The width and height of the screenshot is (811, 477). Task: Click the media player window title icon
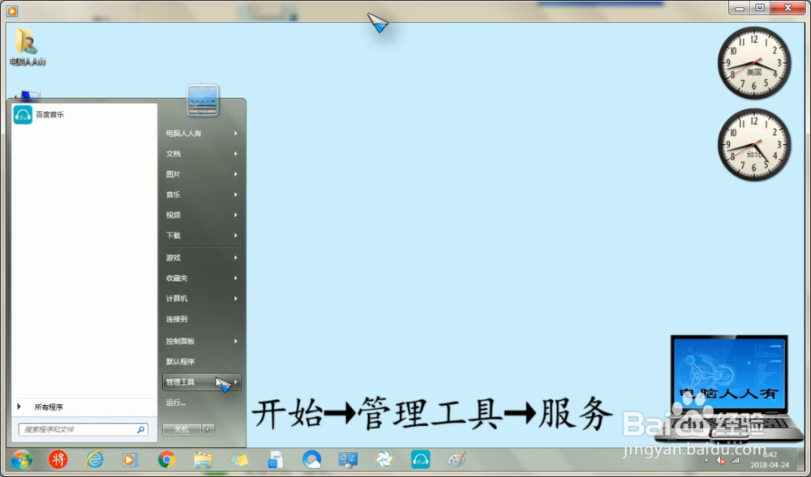12,11
